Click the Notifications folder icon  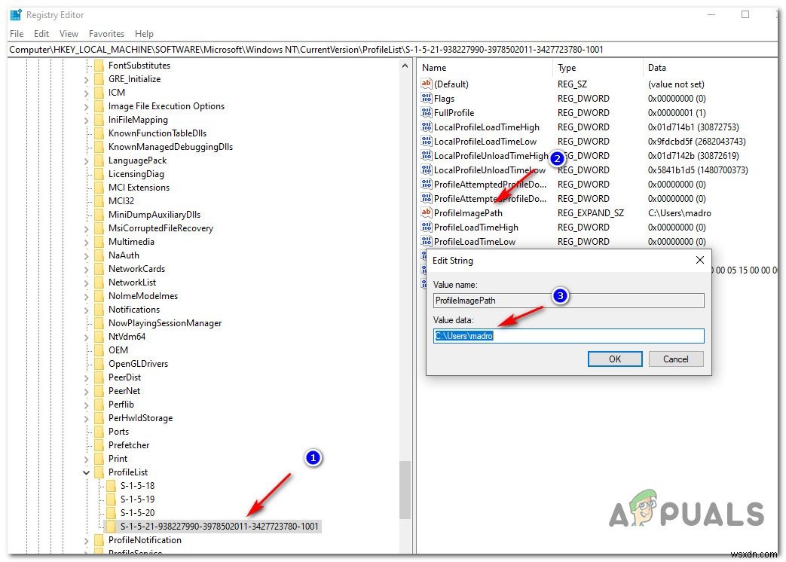99,310
